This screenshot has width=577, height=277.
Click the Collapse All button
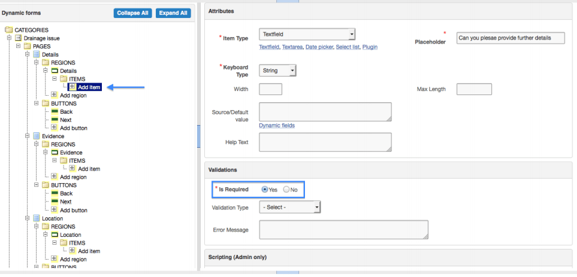tap(132, 13)
